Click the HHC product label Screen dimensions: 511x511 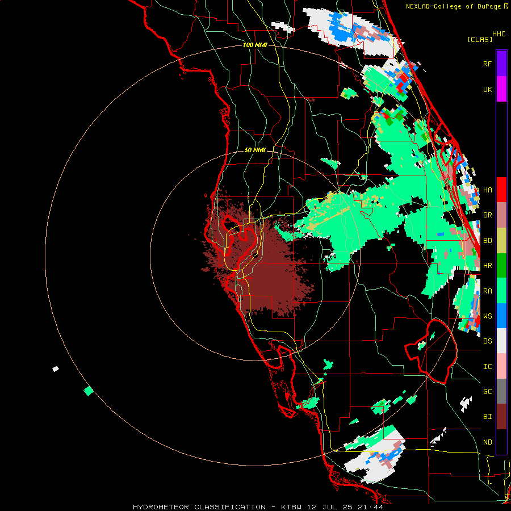499,34
